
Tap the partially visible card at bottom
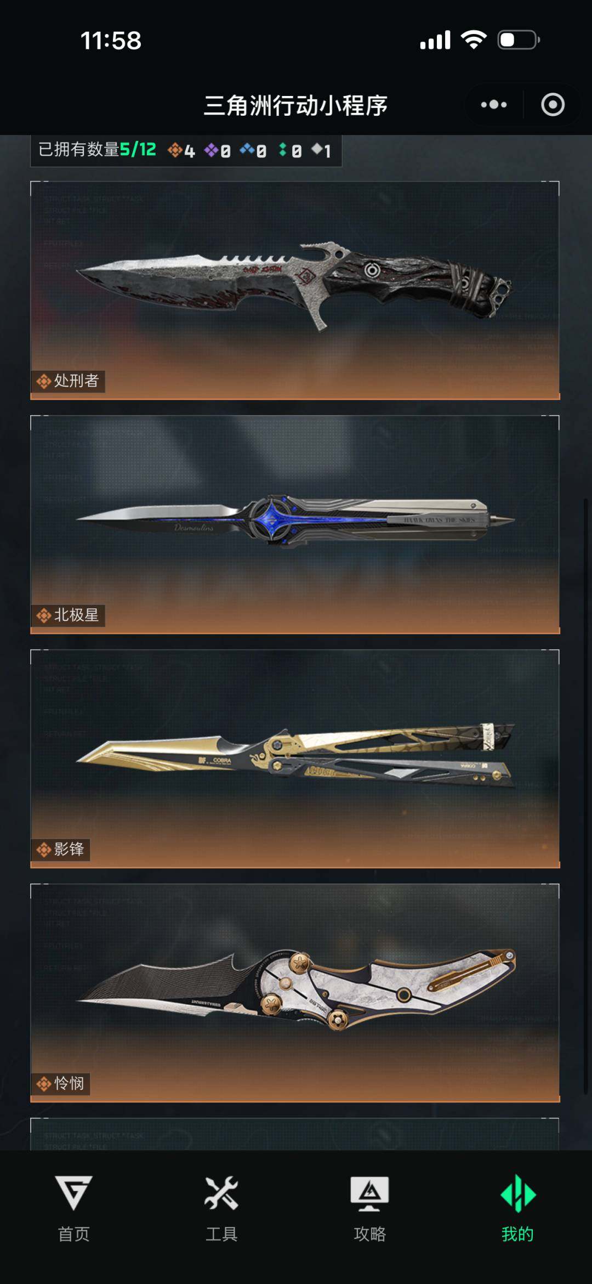point(295,1134)
